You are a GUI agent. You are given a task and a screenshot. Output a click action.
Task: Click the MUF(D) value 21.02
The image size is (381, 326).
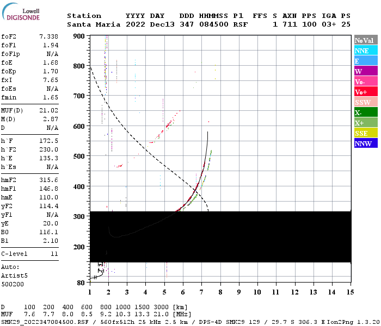(x=48, y=110)
